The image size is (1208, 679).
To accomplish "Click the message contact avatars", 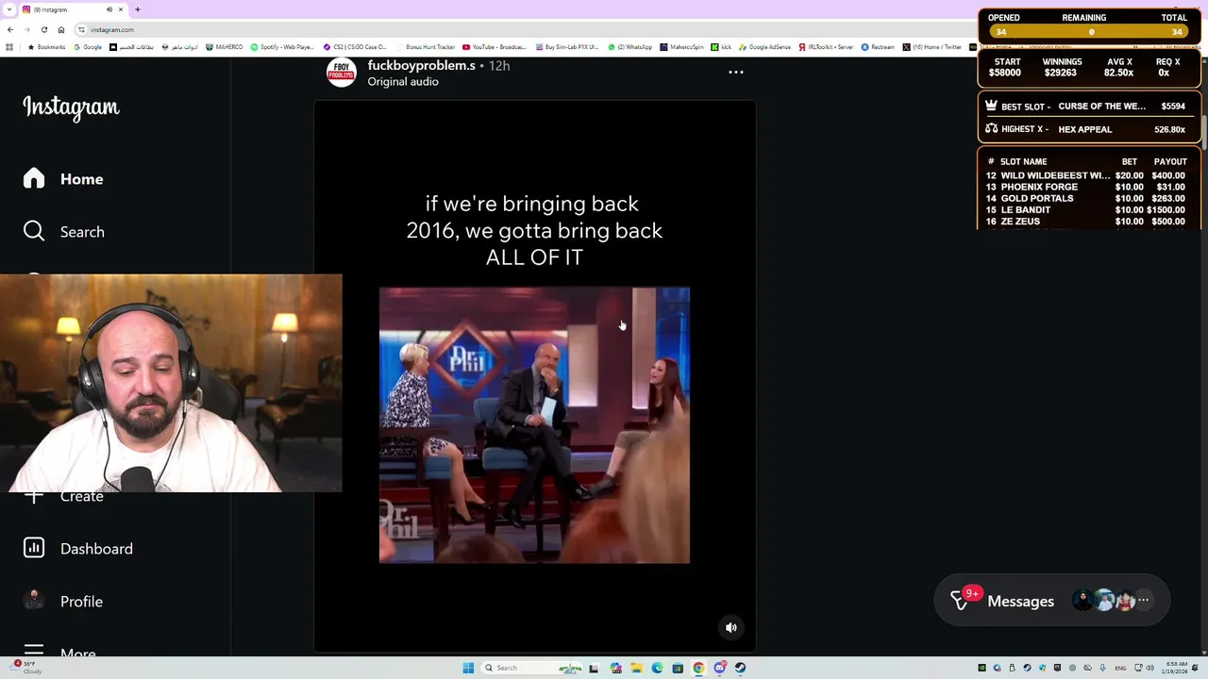I will [1103, 601].
